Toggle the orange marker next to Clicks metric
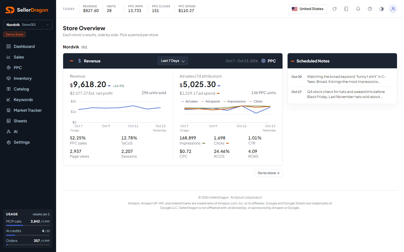 click(228, 143)
